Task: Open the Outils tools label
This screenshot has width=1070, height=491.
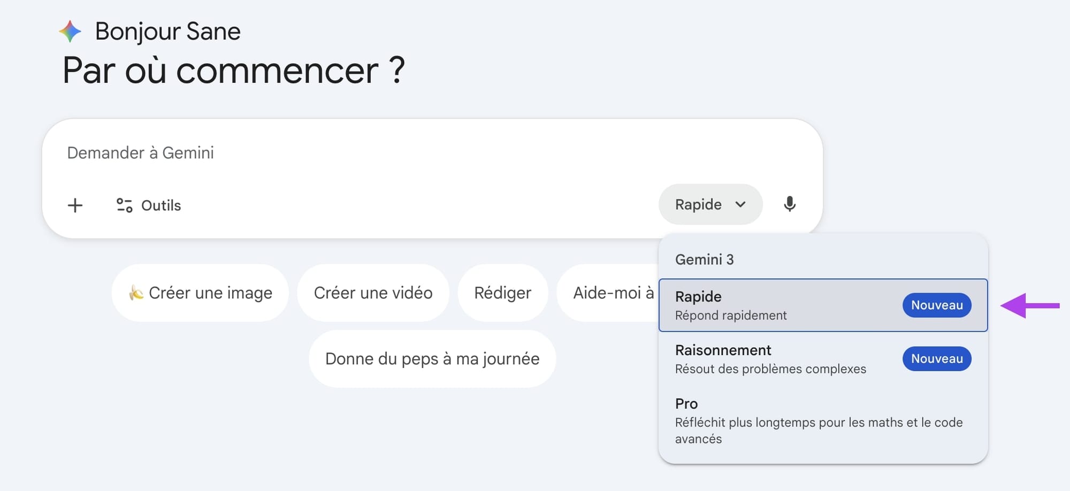Action: (161, 205)
